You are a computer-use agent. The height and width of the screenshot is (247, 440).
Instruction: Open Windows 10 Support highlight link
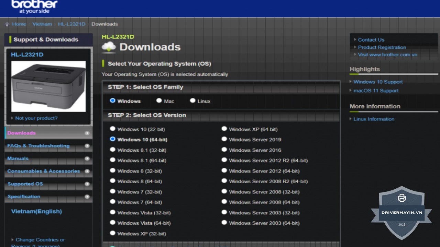[378, 82]
